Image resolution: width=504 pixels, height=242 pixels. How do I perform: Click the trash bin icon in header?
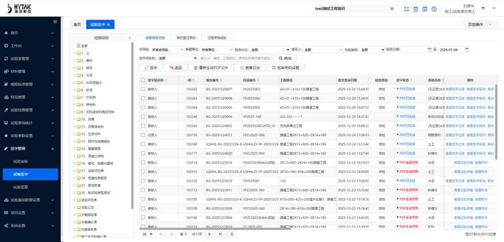point(416,9)
